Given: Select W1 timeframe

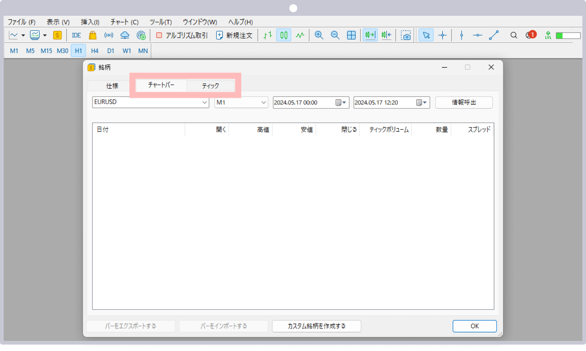Looking at the screenshot, I should (127, 51).
